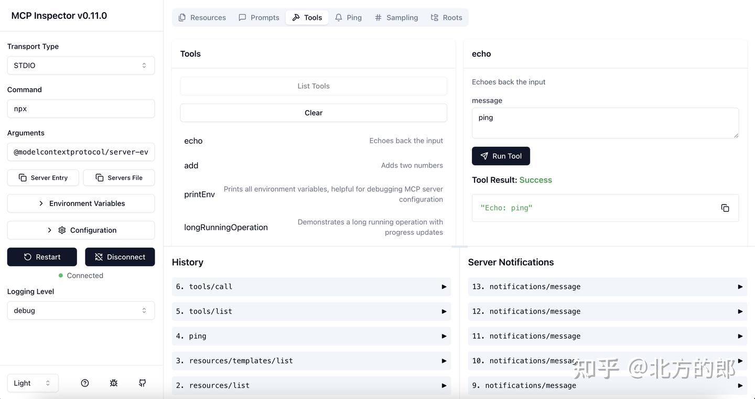Click the bug report icon

(x=114, y=383)
